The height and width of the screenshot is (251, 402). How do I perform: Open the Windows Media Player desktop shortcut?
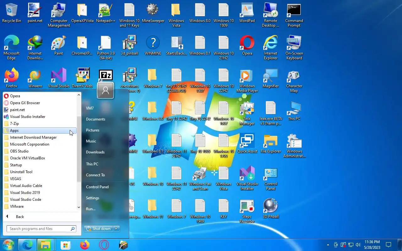[247, 80]
